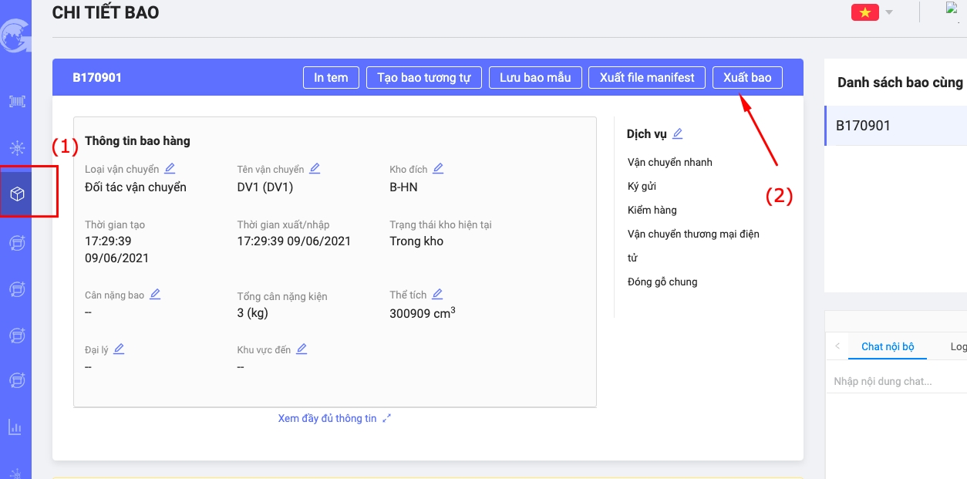The height and width of the screenshot is (479, 967).
Task: Click the barcode scan icon in sidebar
Action: click(16, 101)
